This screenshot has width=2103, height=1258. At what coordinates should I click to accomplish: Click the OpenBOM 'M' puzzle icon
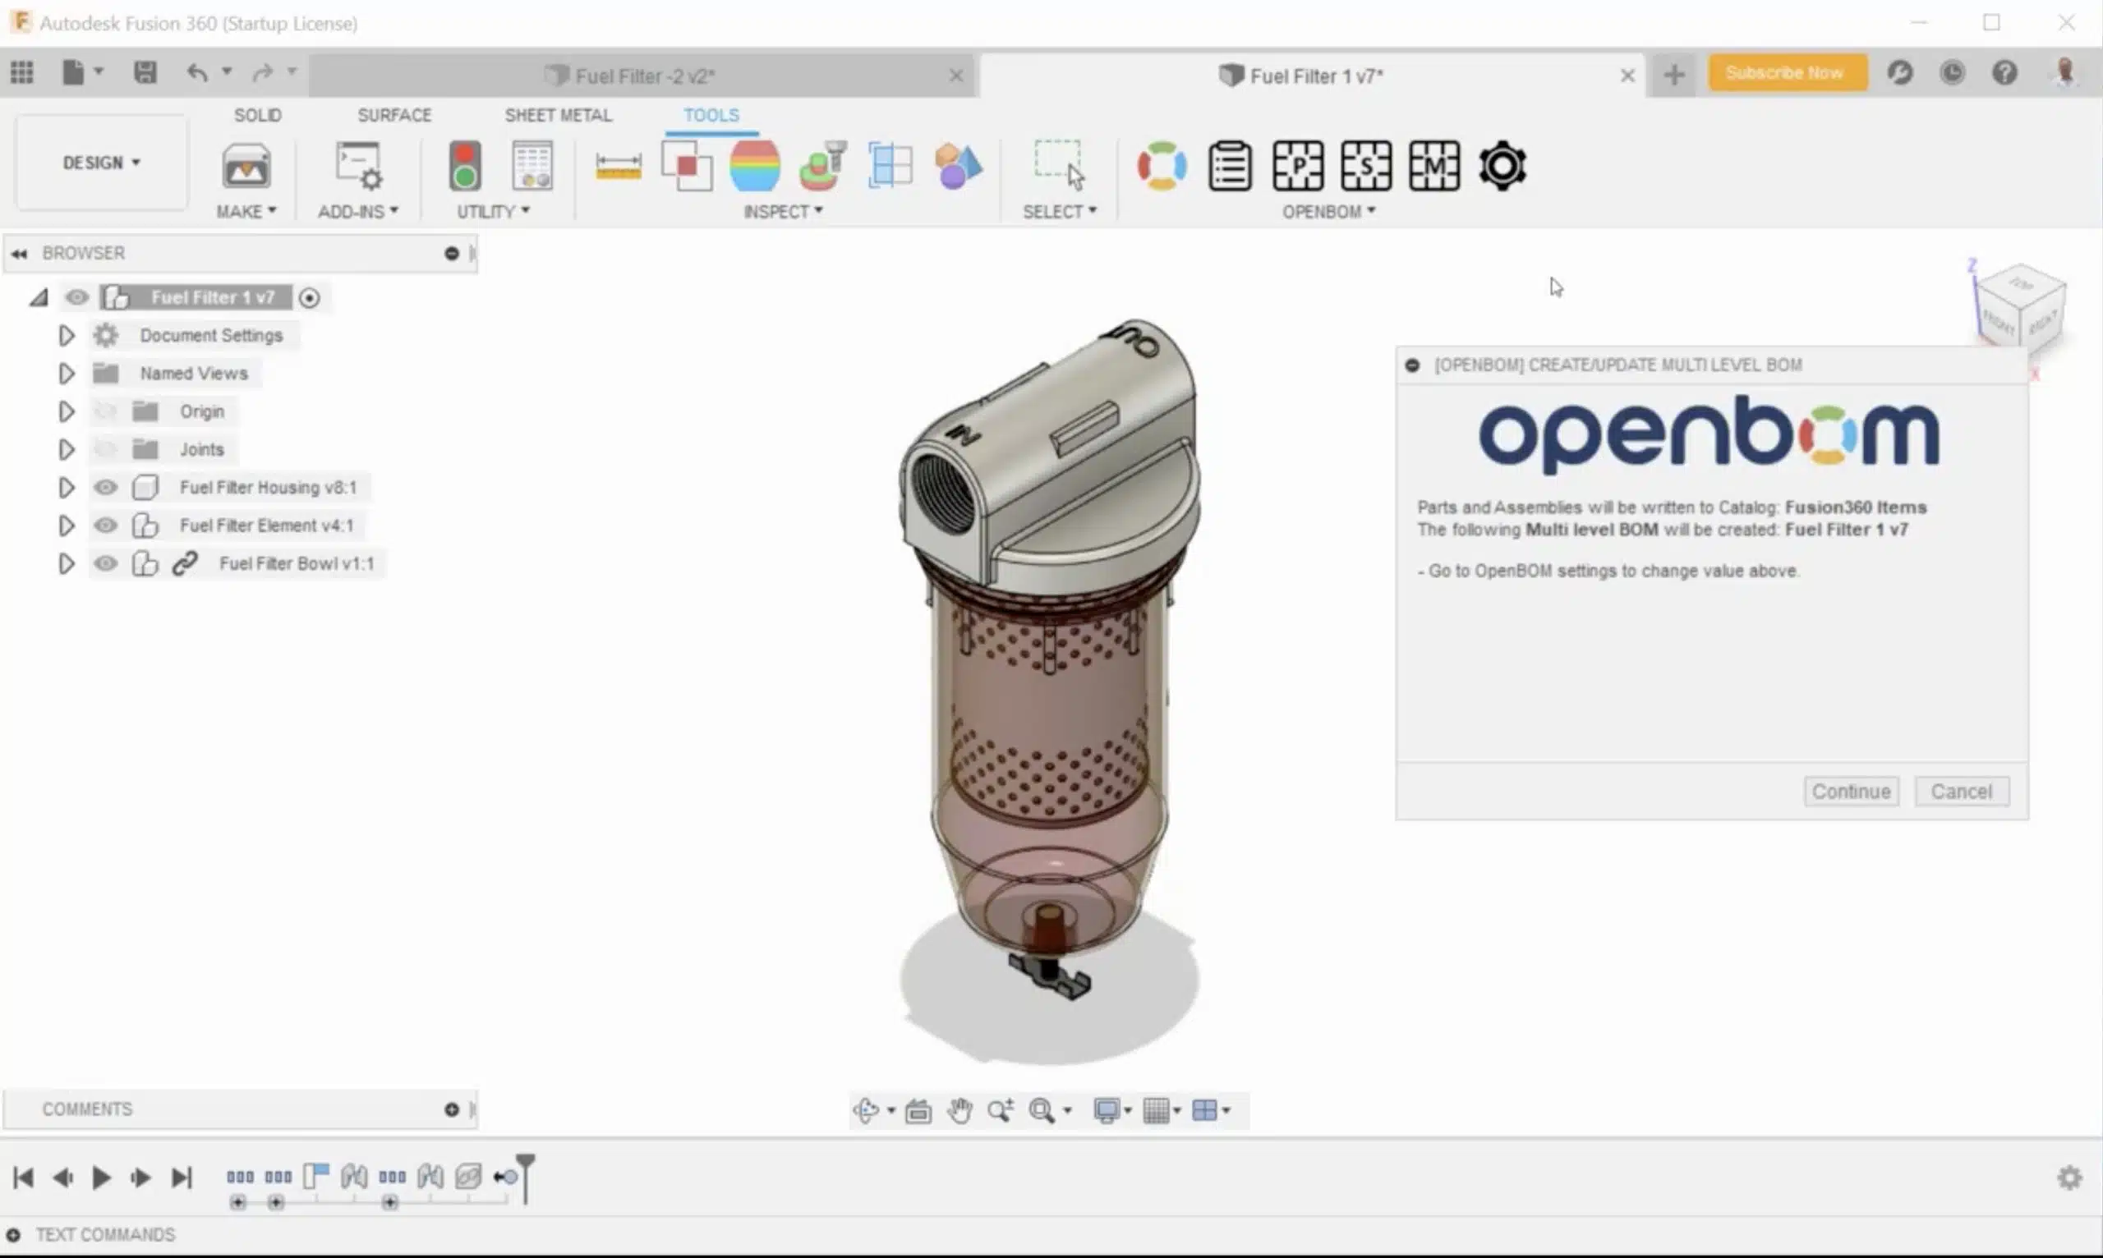tap(1434, 165)
